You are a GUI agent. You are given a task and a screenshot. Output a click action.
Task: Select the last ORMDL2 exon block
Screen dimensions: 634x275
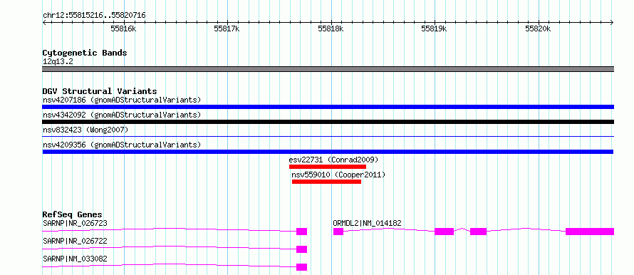[x=590, y=232]
